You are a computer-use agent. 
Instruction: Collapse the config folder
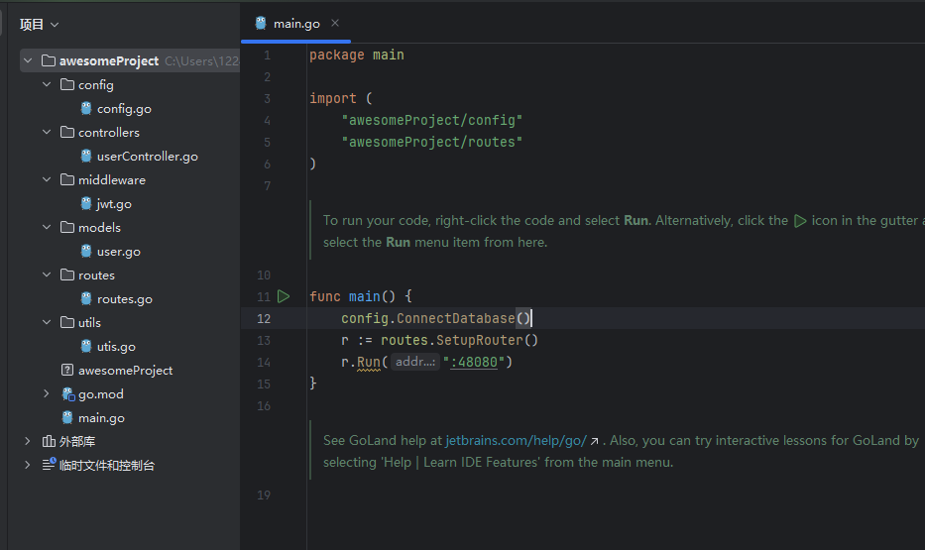pyautogui.click(x=47, y=85)
